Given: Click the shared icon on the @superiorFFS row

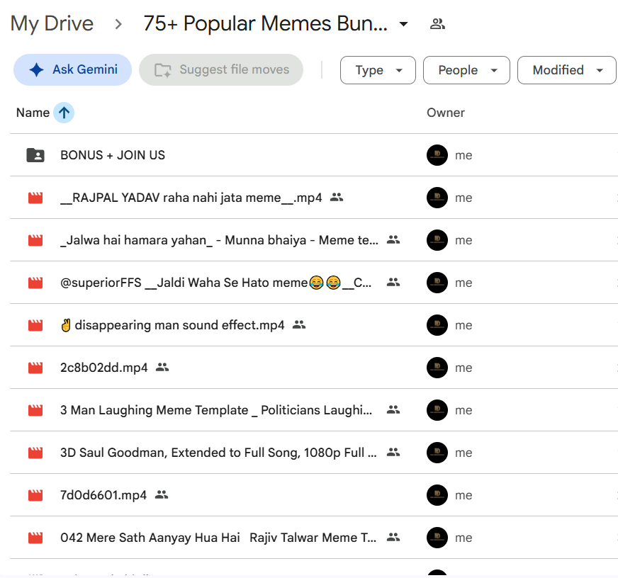Looking at the screenshot, I should pyautogui.click(x=393, y=282).
